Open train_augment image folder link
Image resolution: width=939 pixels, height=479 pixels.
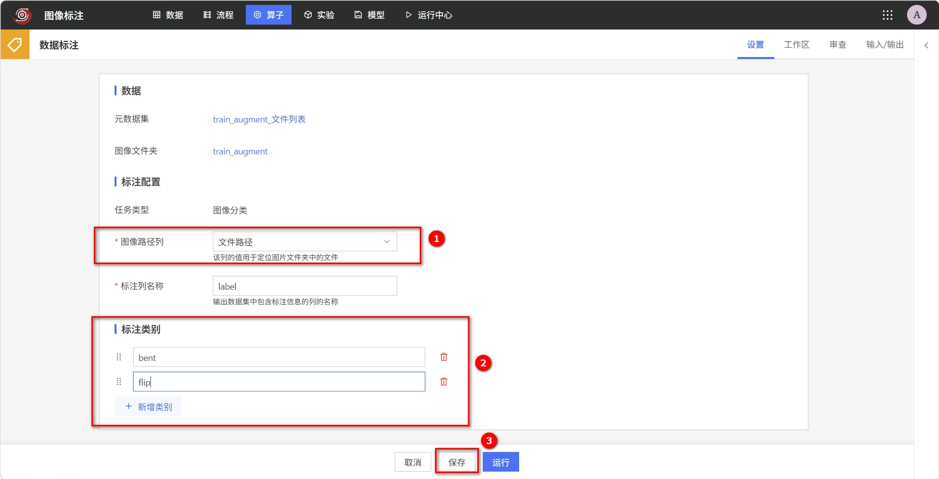[240, 151]
